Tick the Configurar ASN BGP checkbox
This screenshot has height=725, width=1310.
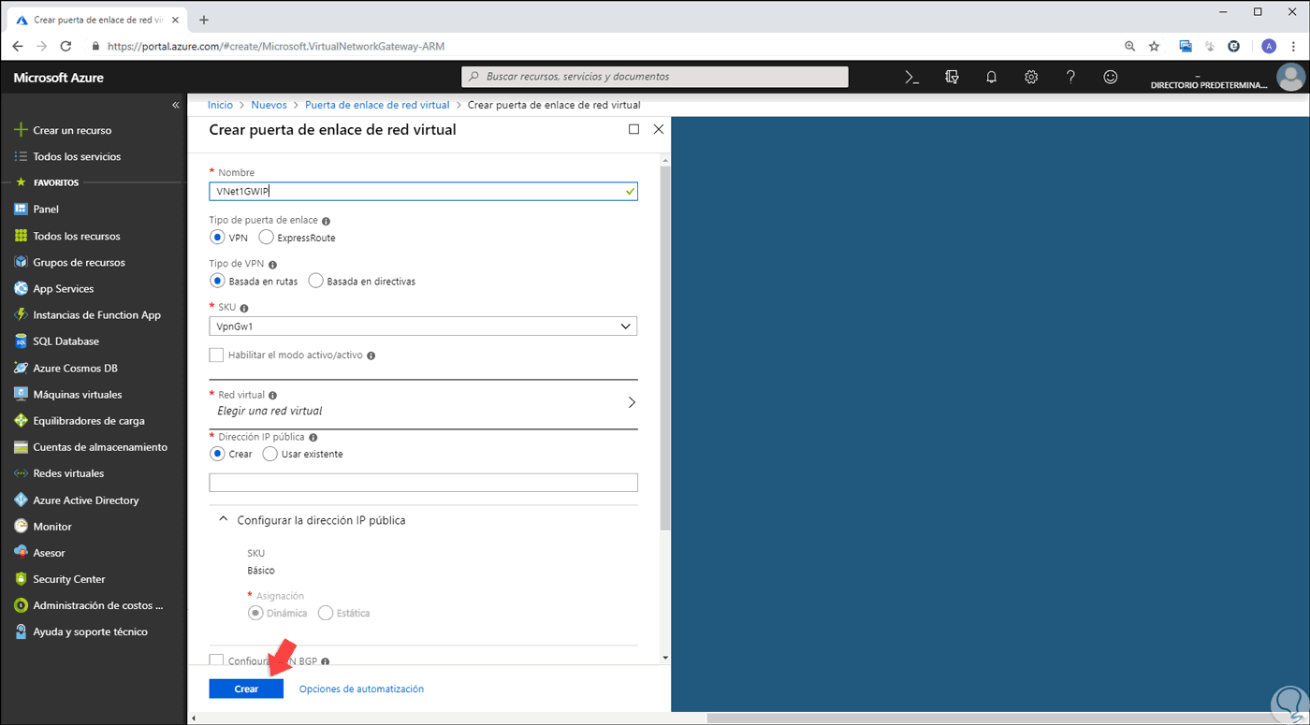pos(217,660)
